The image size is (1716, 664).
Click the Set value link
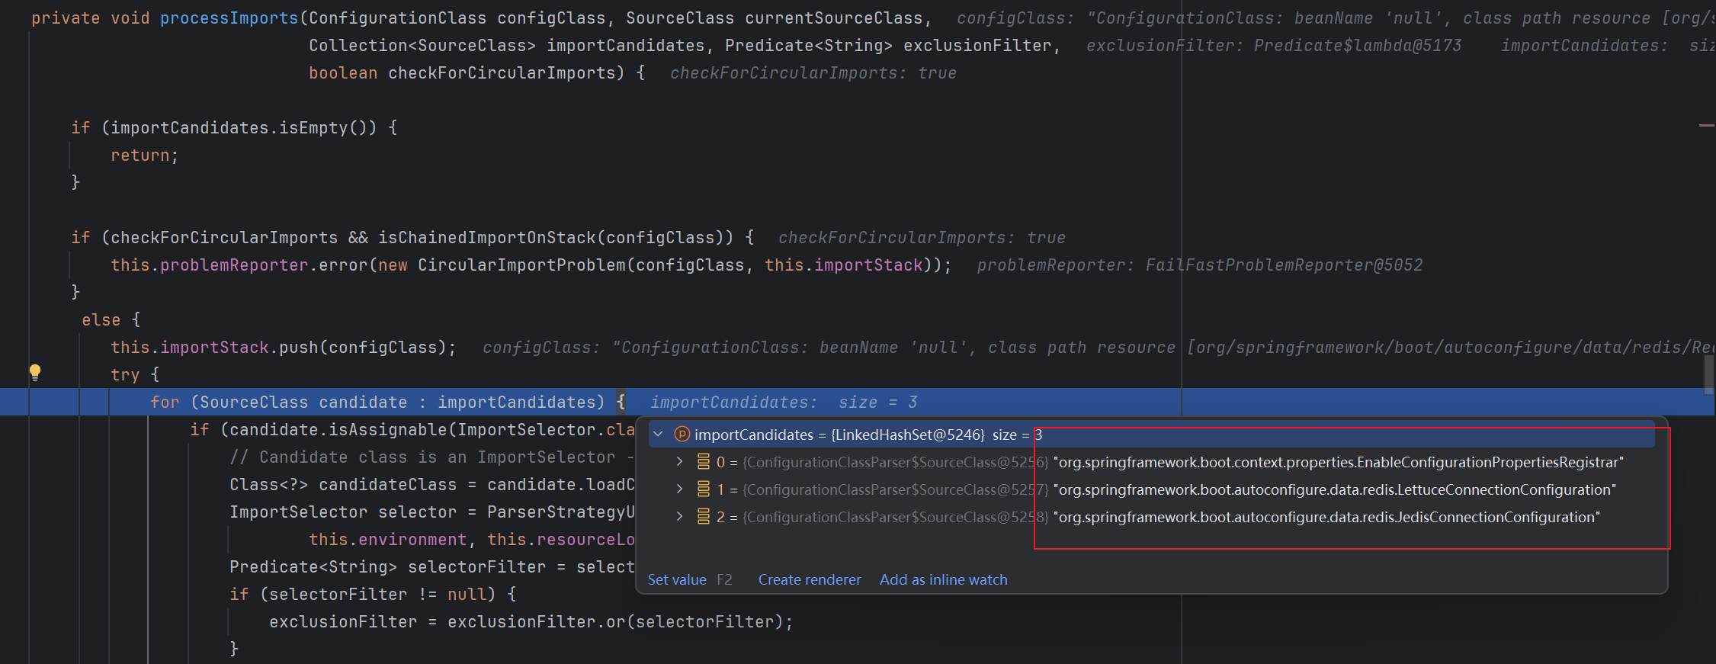tap(677, 579)
